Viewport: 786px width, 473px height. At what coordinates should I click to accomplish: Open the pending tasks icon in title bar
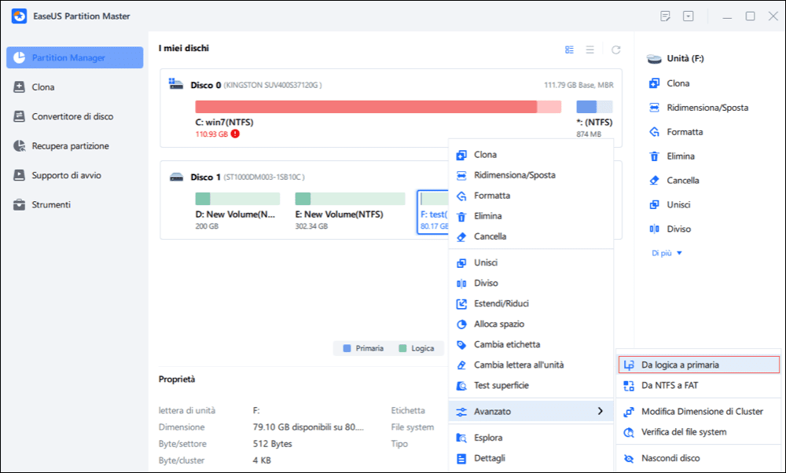point(665,16)
